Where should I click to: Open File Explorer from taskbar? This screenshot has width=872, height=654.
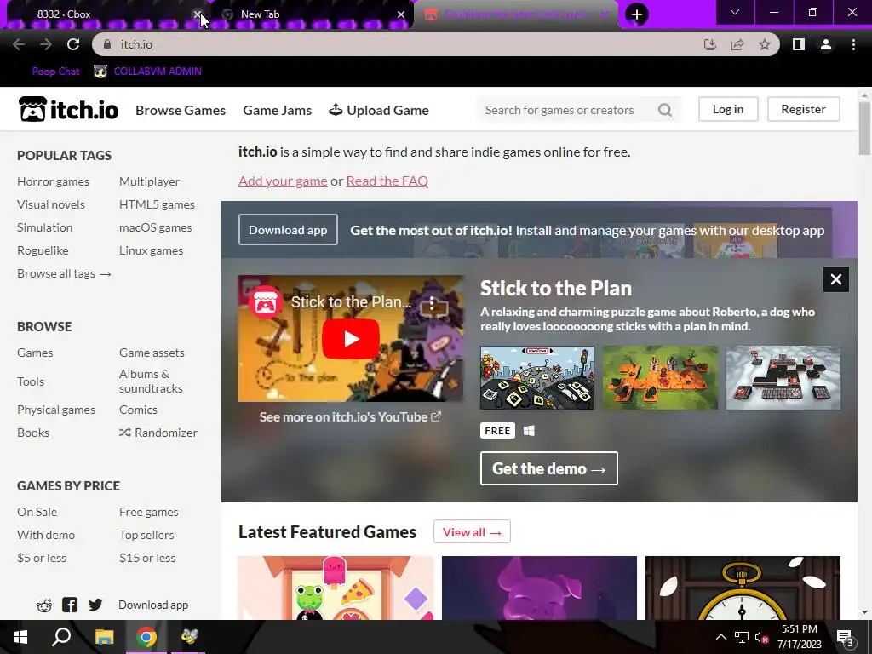pyautogui.click(x=104, y=637)
